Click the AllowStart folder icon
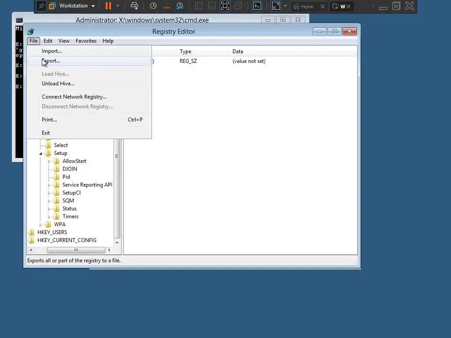 pos(57,161)
